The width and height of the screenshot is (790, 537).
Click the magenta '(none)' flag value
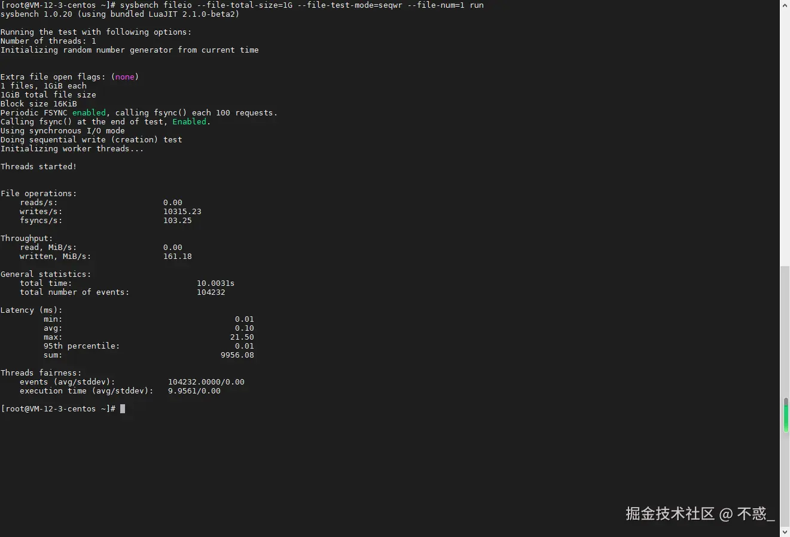coord(125,77)
